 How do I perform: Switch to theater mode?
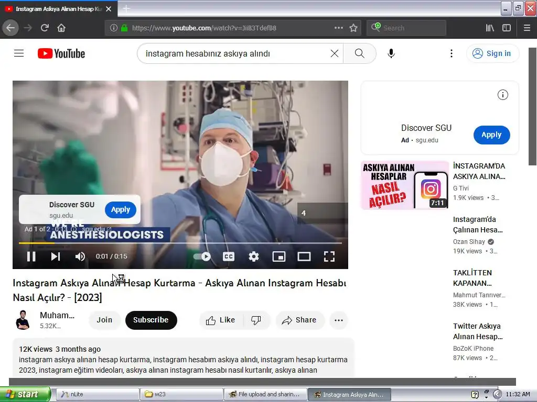point(304,256)
